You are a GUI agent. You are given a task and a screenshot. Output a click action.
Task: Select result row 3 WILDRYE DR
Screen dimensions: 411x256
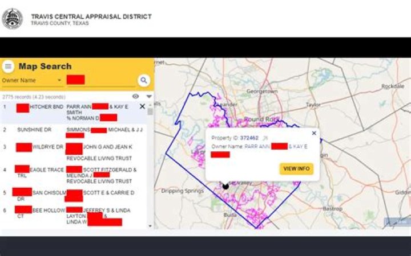(74, 152)
